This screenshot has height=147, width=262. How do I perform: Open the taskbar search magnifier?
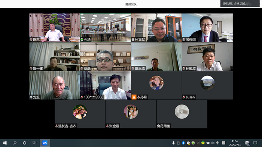click(x=15, y=143)
